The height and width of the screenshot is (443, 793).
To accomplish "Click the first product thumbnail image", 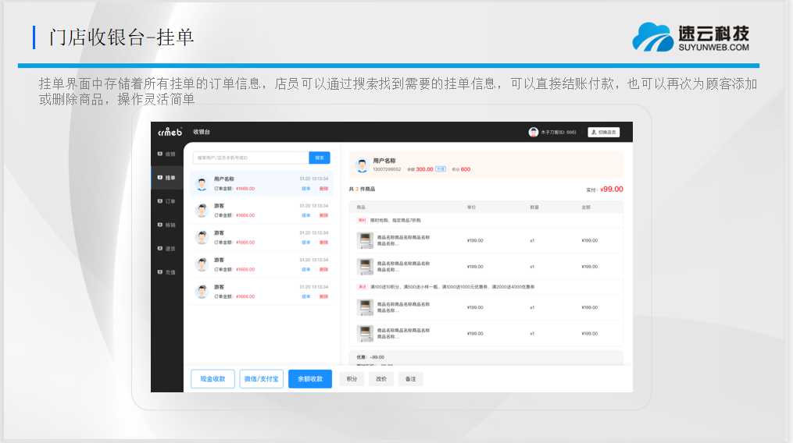I will pos(365,240).
